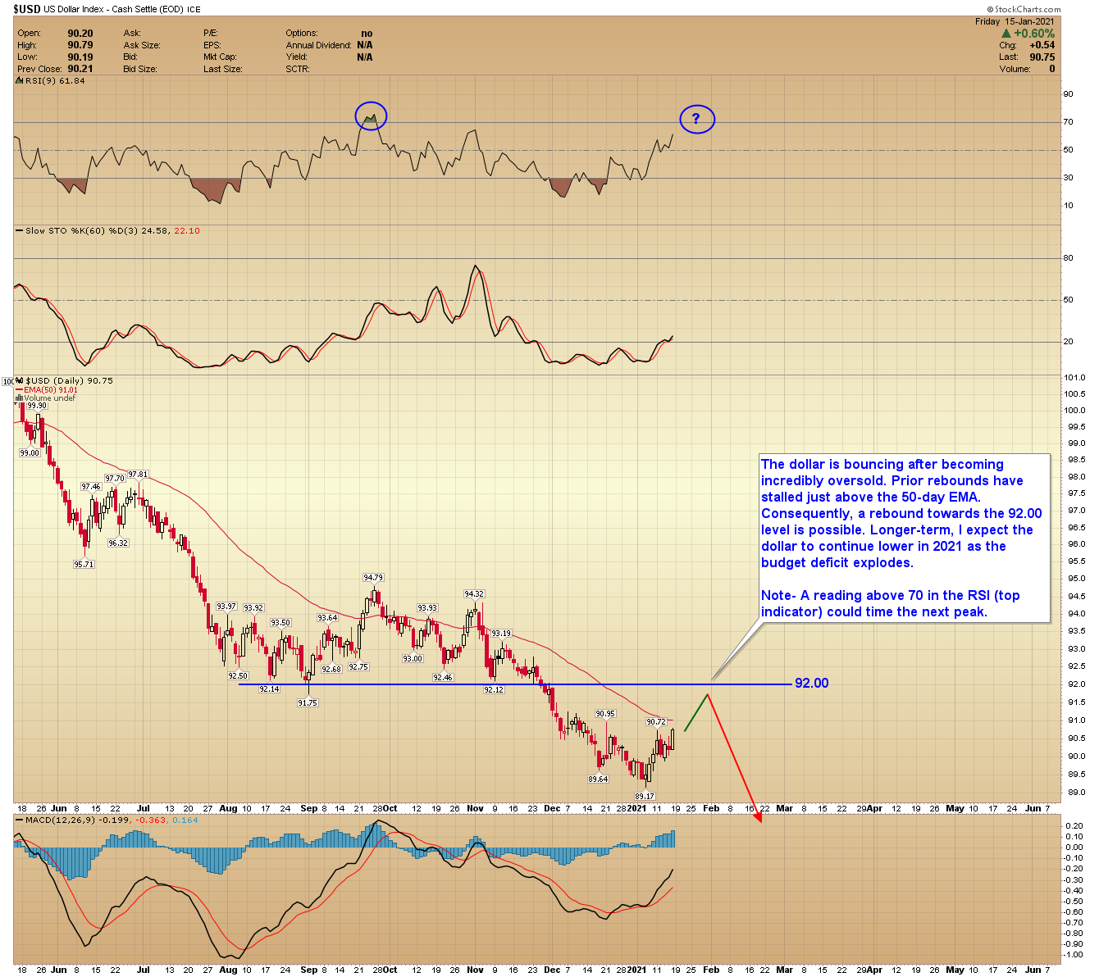Viewport: 1099px width, 977px height.
Task: Click the red line marker beside EMA(50)
Action: click(20, 390)
